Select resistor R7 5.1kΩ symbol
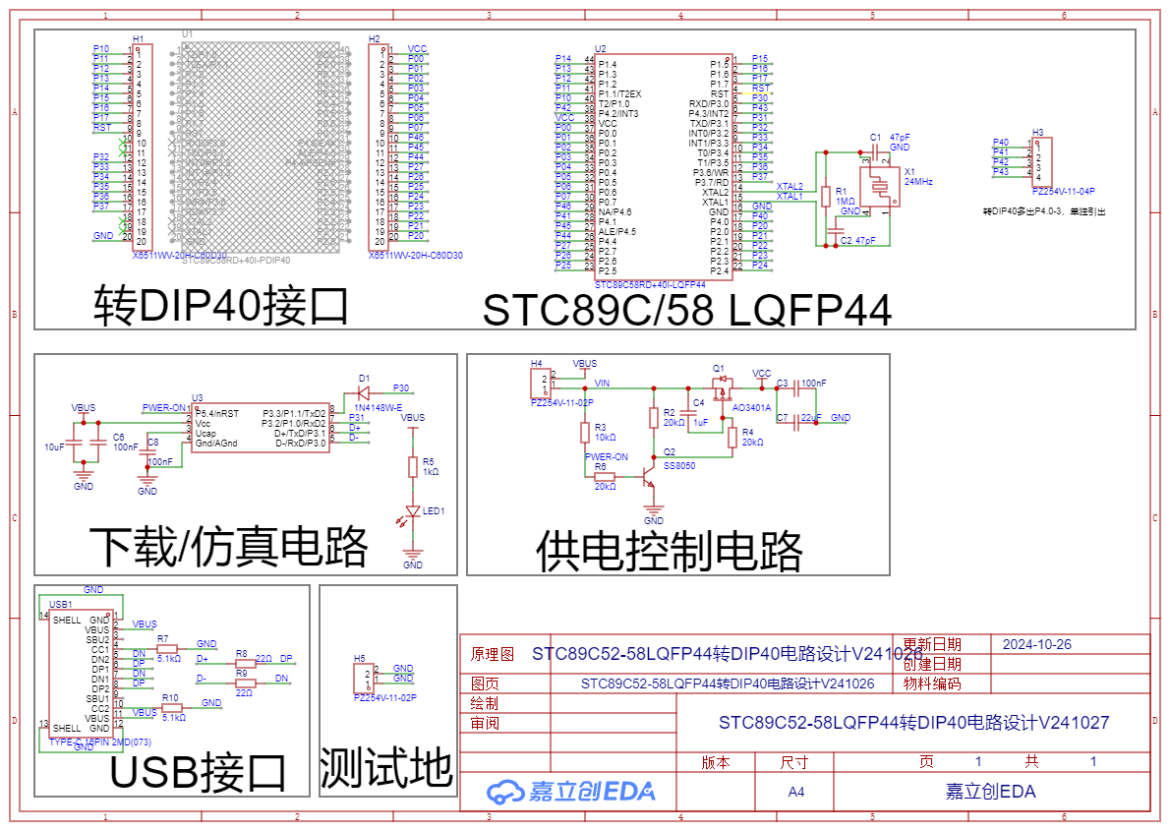Image resolution: width=1170 pixels, height=831 pixels. pos(167,649)
